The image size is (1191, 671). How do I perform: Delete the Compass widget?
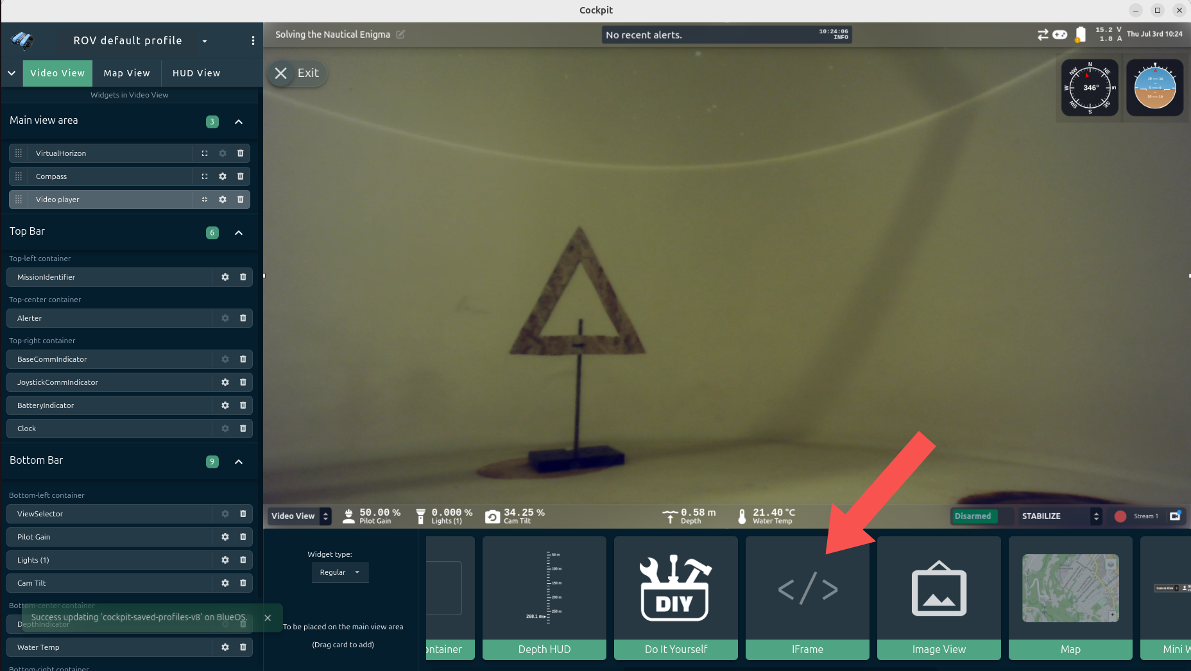click(x=241, y=176)
